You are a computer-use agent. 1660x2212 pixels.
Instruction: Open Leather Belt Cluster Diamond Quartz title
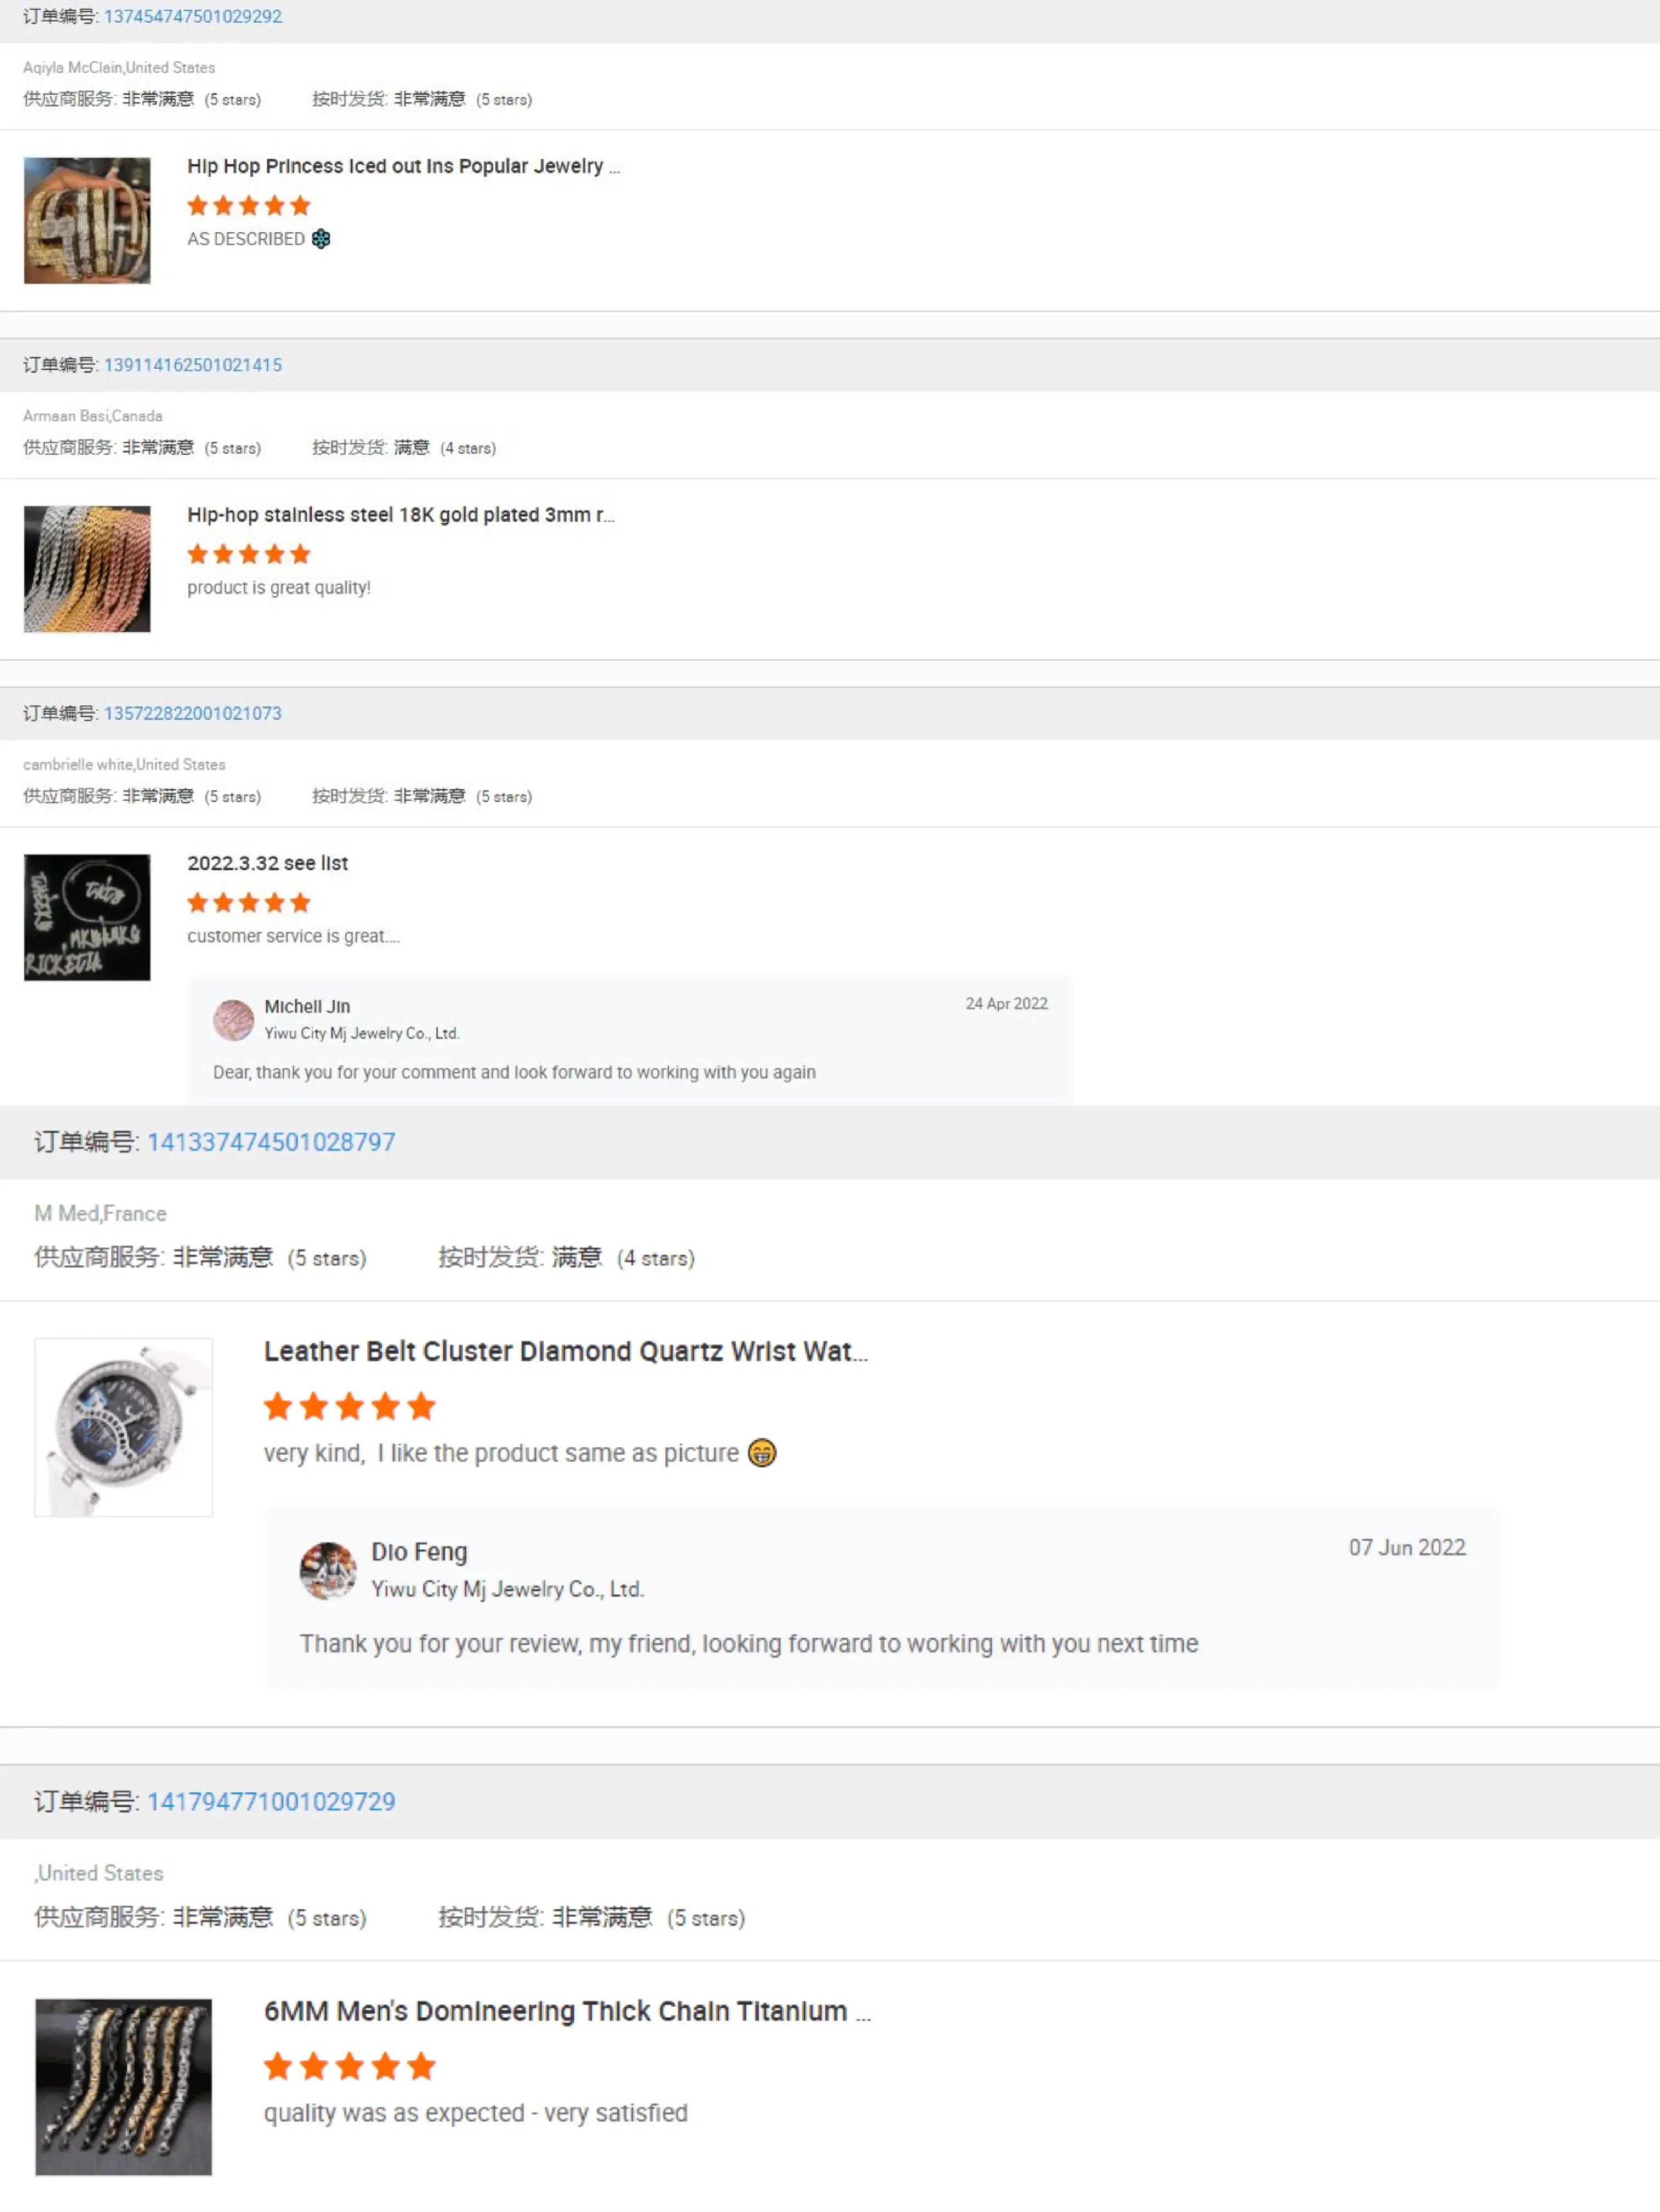click(566, 1351)
